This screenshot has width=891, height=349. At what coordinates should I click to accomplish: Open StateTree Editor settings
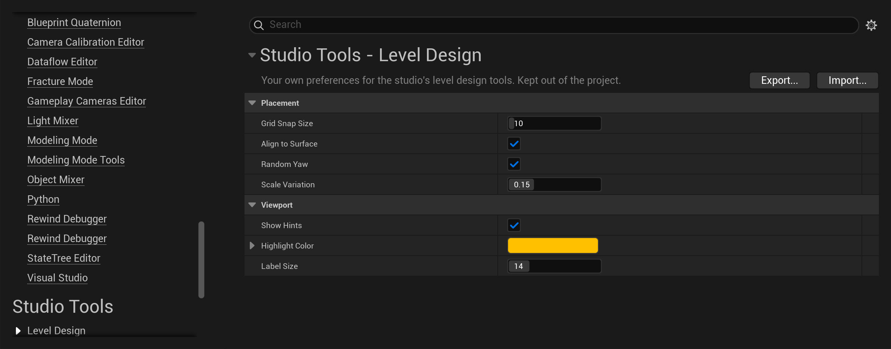coord(64,258)
